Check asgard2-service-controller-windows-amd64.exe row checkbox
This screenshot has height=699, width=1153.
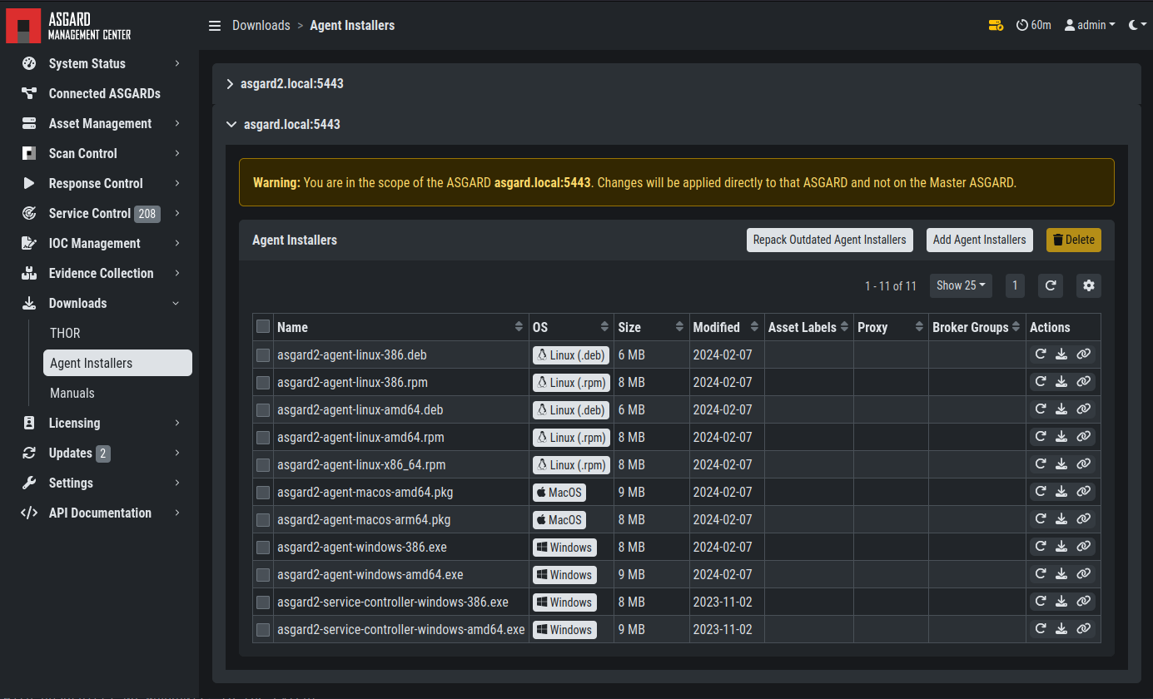coord(263,630)
